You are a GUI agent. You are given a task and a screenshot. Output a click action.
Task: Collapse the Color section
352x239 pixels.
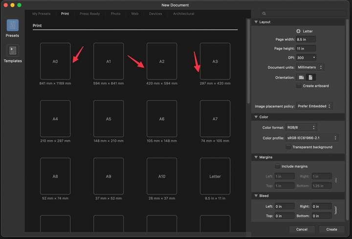[x=256, y=117]
